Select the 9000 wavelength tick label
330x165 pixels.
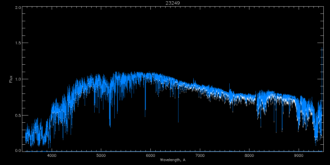[299, 155]
